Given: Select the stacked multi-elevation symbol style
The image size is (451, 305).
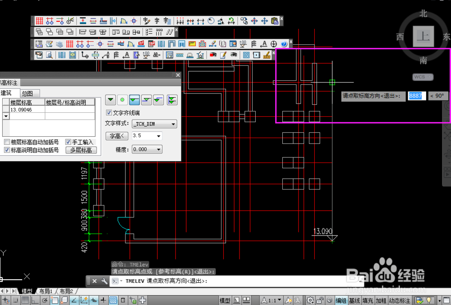Looking at the screenshot, I should tap(172, 100).
